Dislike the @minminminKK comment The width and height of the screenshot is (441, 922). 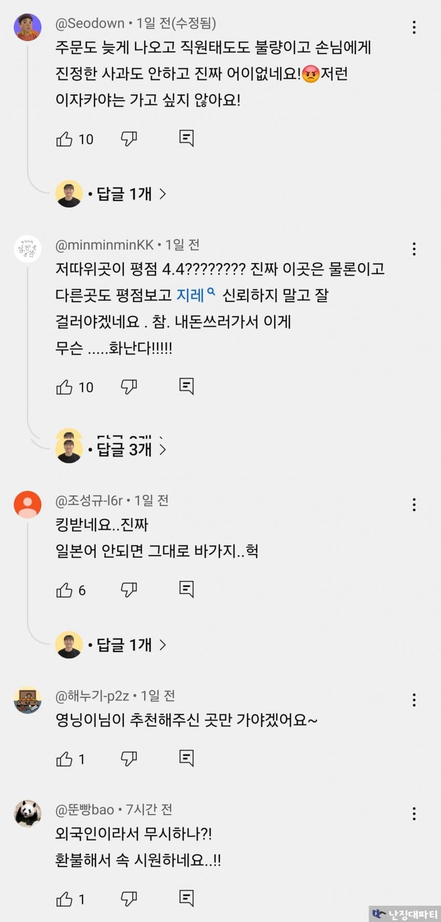pyautogui.click(x=129, y=387)
